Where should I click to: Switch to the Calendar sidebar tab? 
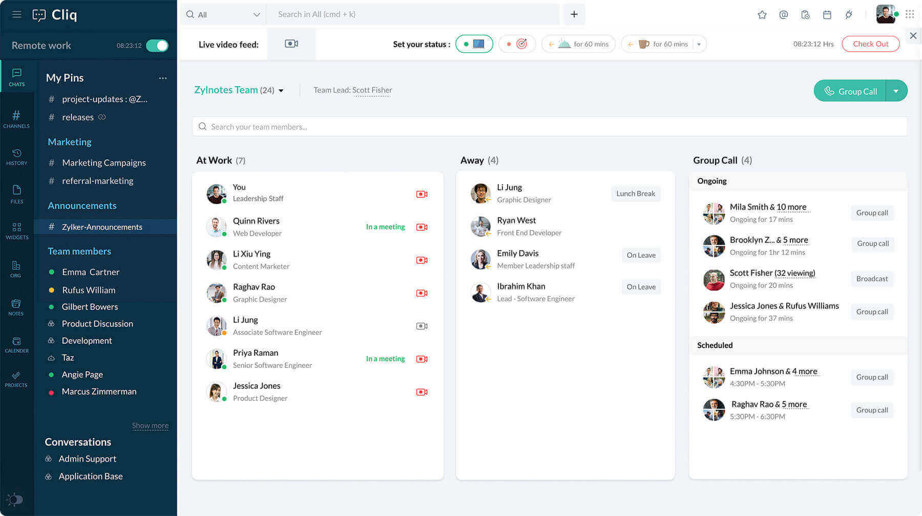[17, 345]
